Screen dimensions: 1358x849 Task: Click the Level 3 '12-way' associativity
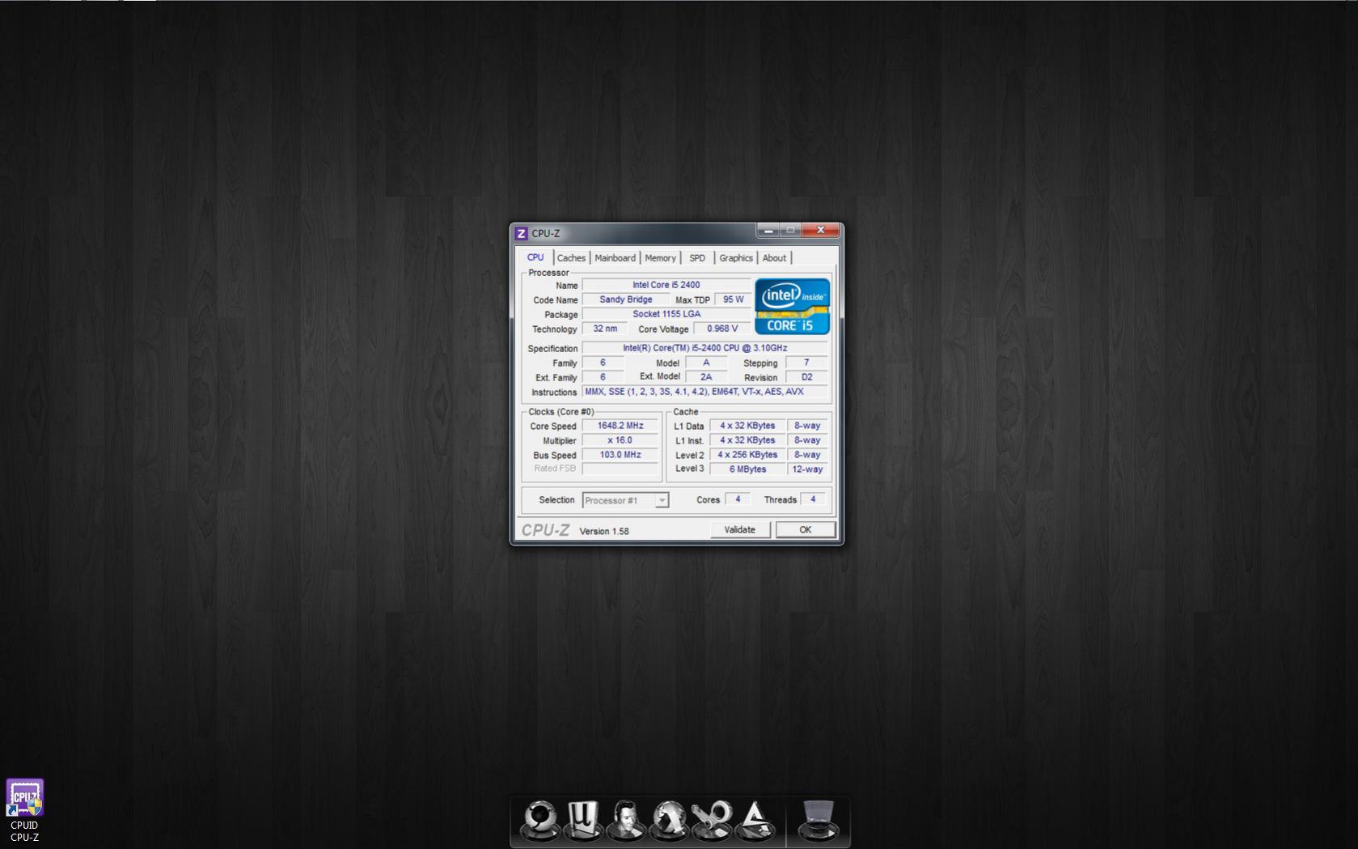pyautogui.click(x=807, y=469)
